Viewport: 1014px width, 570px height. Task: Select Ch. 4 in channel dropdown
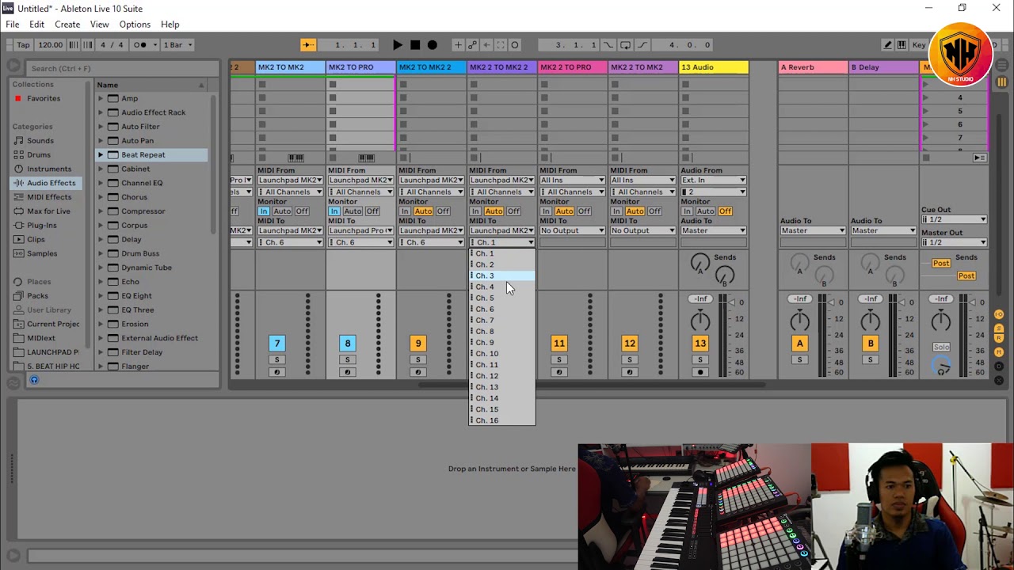502,287
